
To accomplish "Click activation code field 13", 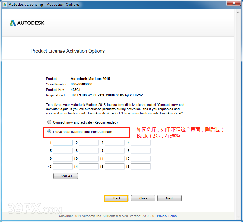I will [63, 167].
